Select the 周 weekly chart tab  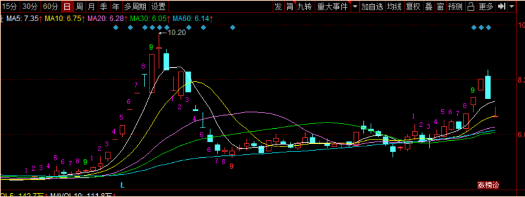coord(79,6)
